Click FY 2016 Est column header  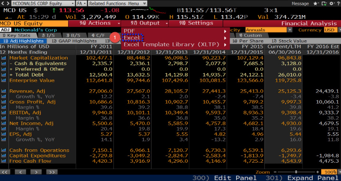pos(323,46)
